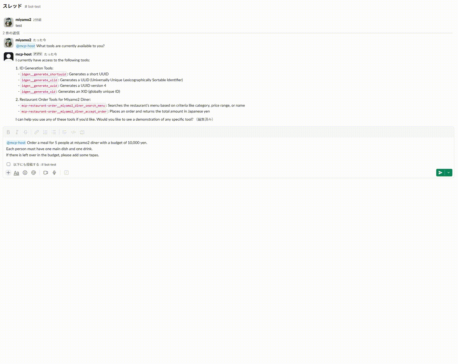Toggle bold formatting in the composer
Screen dimensions: 458x364
click(x=8, y=132)
